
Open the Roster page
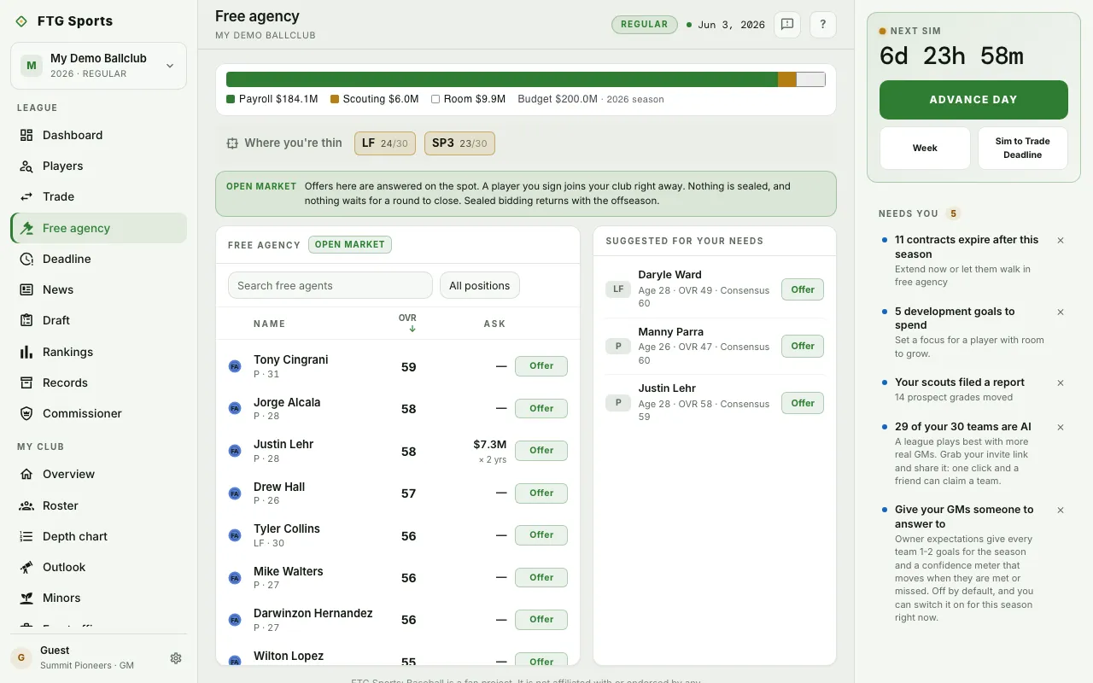coord(98,505)
